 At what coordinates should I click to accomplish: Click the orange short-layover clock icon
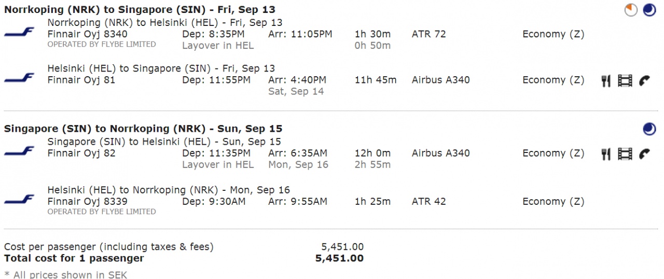[631, 10]
